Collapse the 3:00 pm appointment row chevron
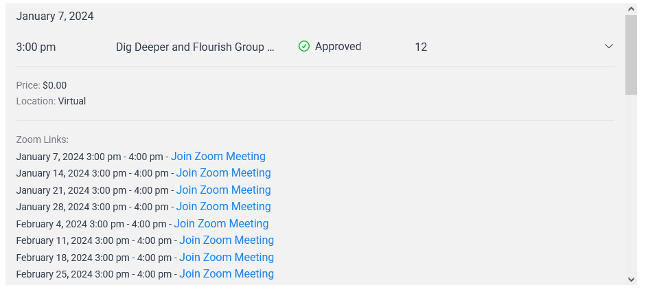The width and height of the screenshot is (646, 294). click(x=608, y=46)
